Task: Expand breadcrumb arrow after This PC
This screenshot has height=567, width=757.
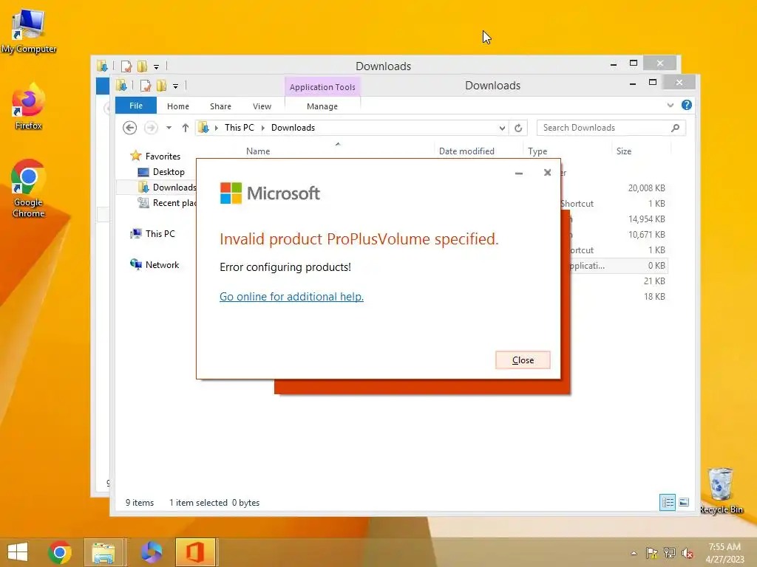Action: [x=263, y=128]
